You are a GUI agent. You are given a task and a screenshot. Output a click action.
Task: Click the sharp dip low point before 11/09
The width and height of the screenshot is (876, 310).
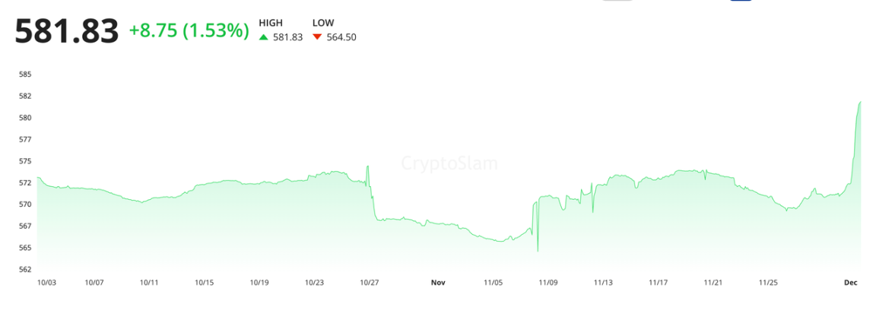pyautogui.click(x=538, y=251)
